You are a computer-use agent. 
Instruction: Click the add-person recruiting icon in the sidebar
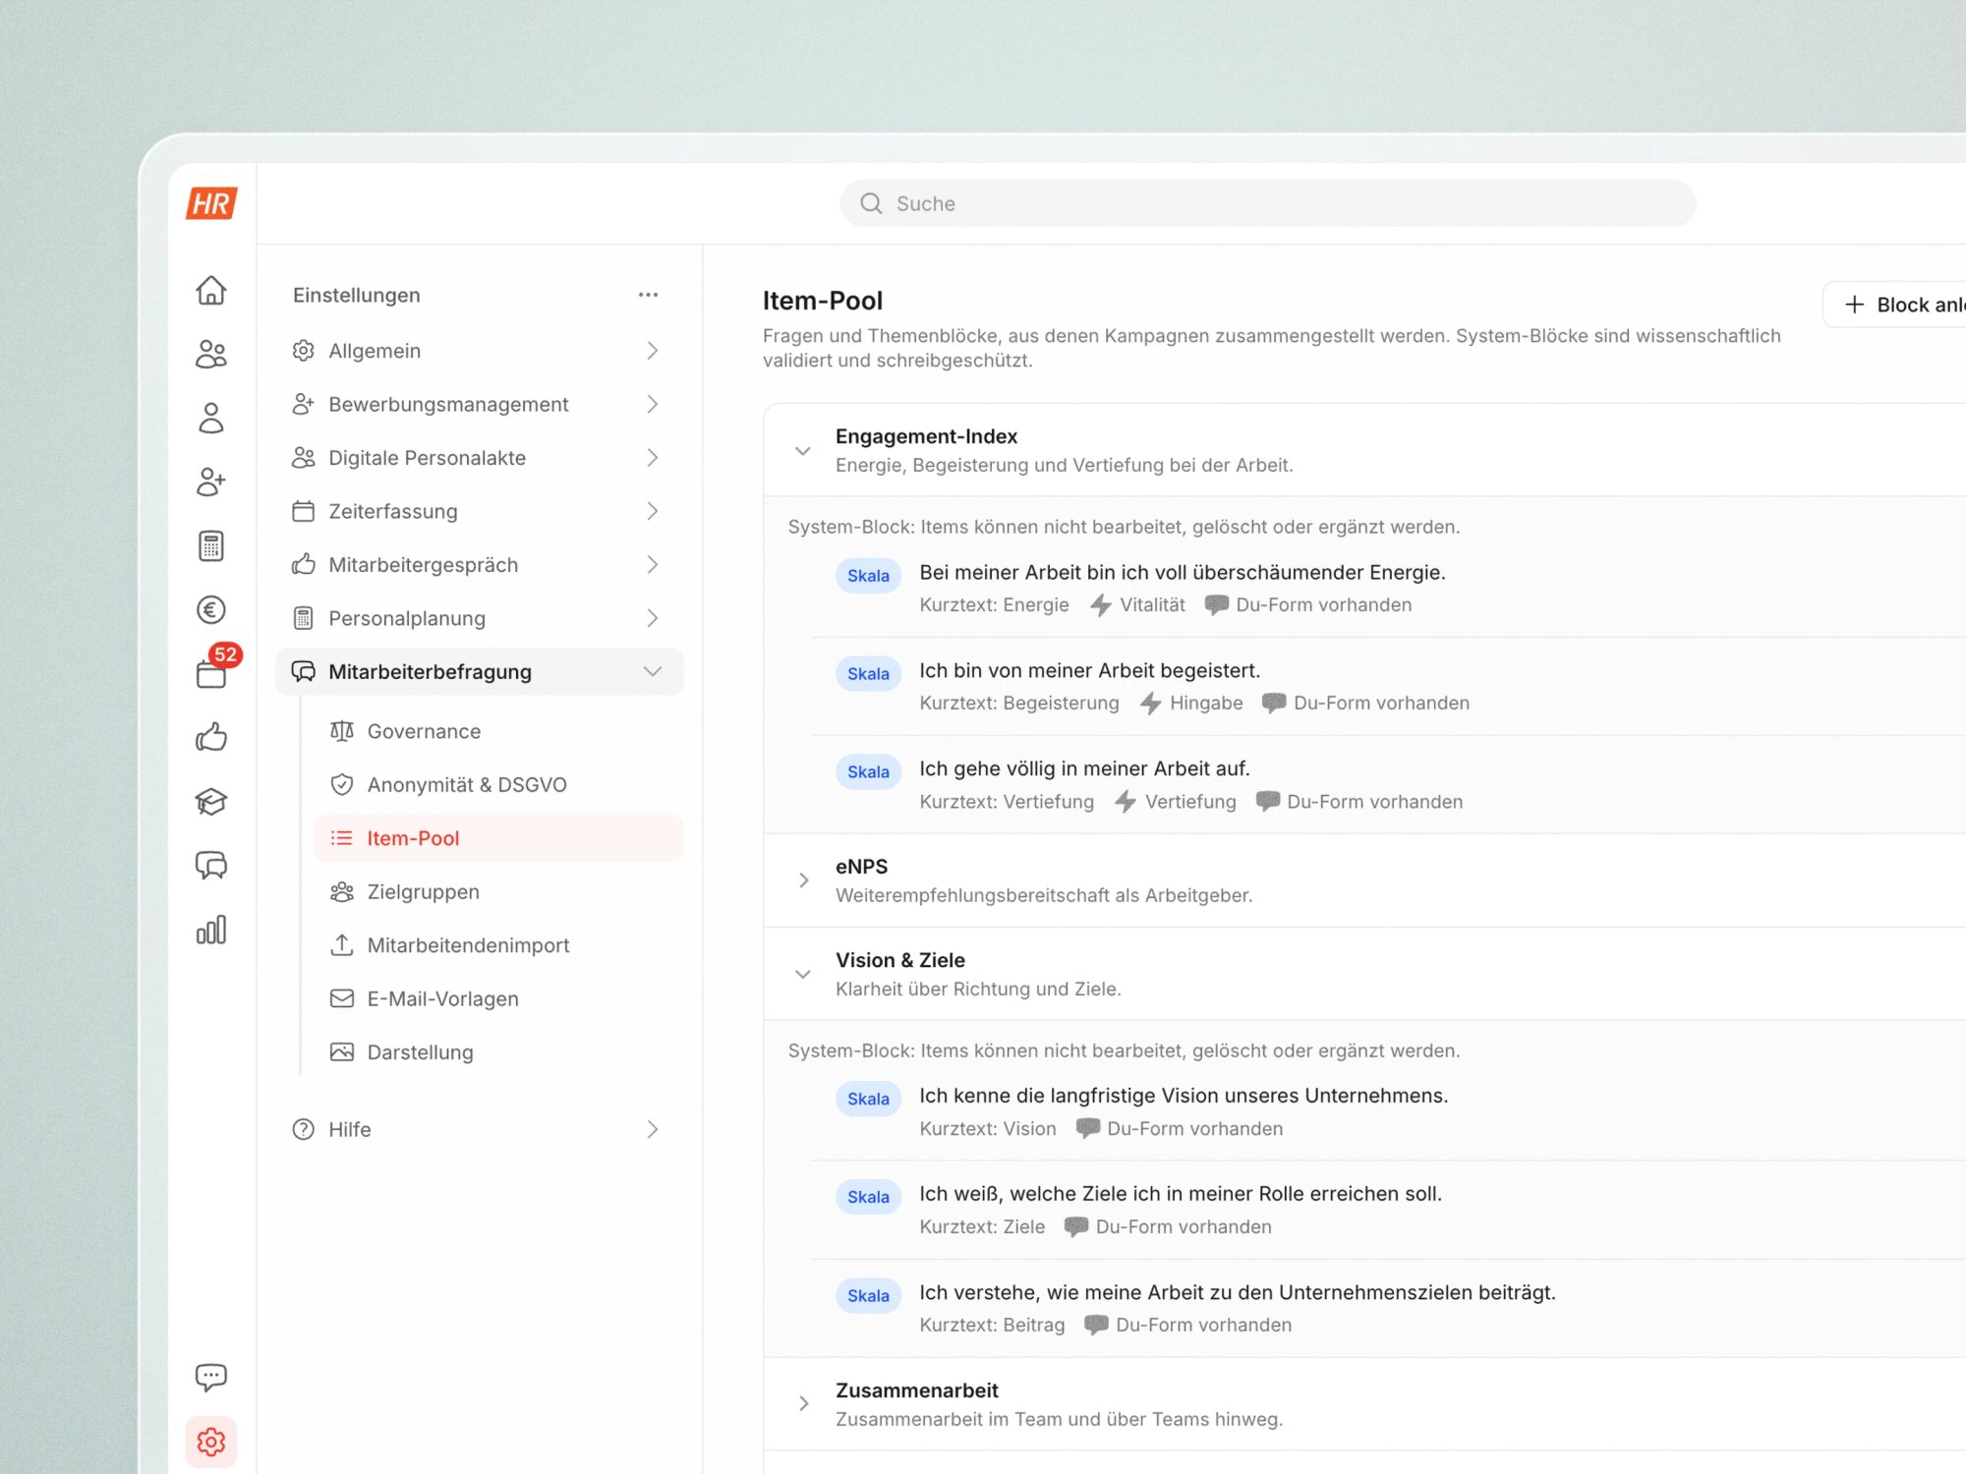[211, 482]
